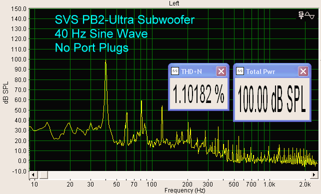Screen dimensions: 321x194
Task: Close the Total Pwr readout window
Action: point(303,71)
